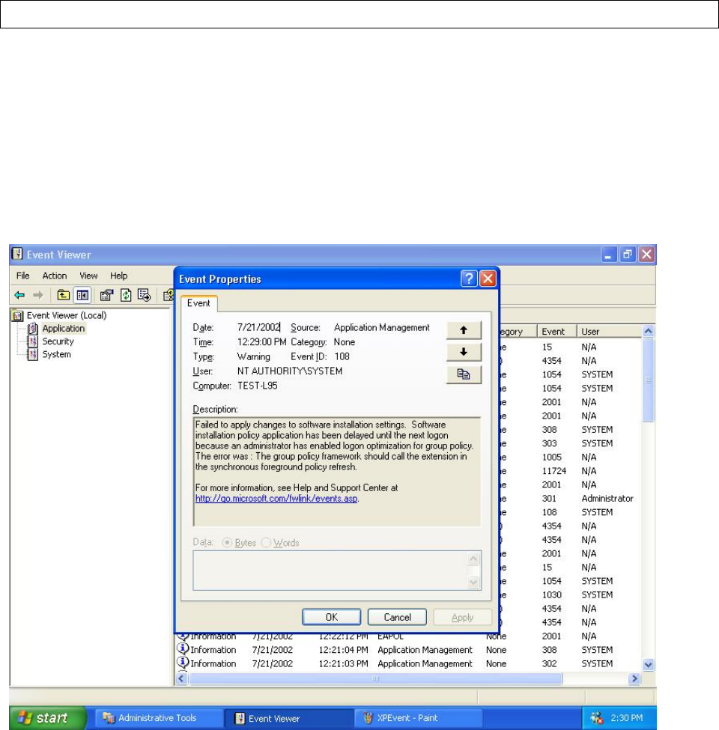Open the View menu
719x730 pixels.
(x=88, y=276)
